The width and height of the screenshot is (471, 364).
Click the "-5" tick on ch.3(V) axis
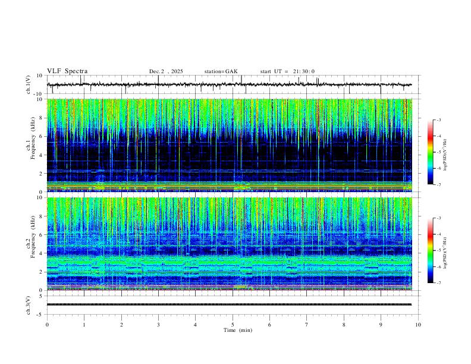pos(40,315)
